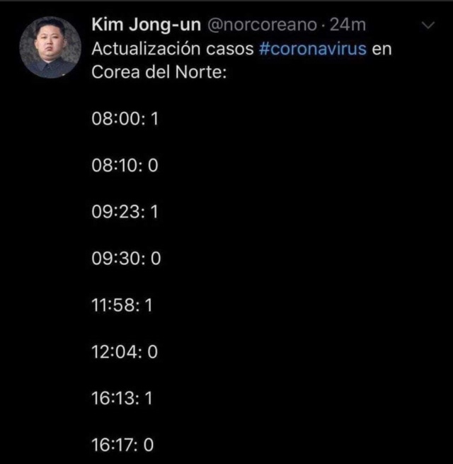Click the display name "Kim Jong-un"
Image resolution: width=453 pixels, height=464 pixels.
pos(146,25)
